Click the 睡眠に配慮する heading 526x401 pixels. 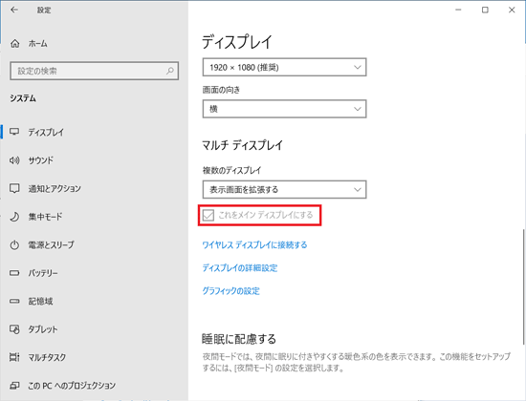(x=239, y=339)
